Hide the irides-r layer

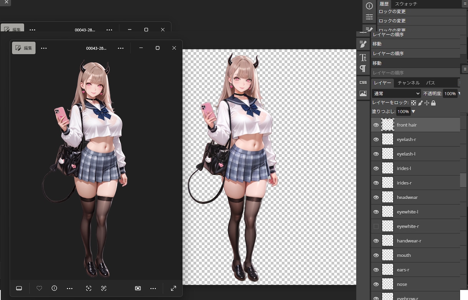tap(376, 183)
